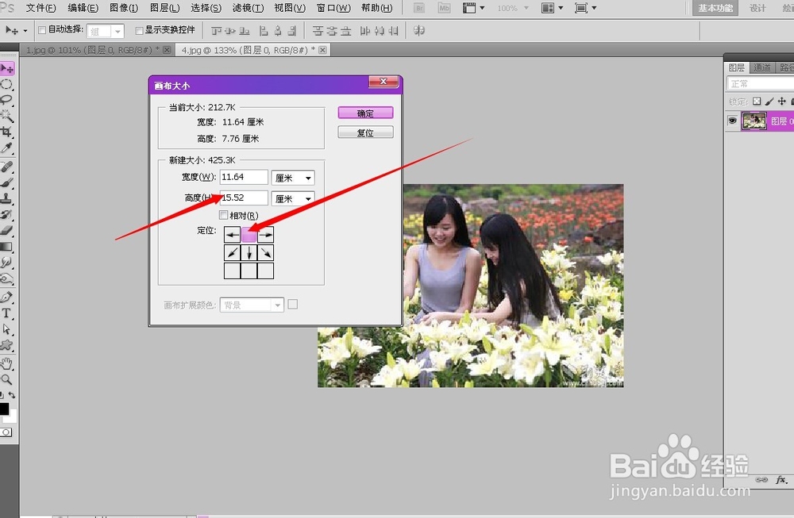This screenshot has height=518, width=794.
Task: Click lock transparent pixels icon
Action: [x=757, y=102]
